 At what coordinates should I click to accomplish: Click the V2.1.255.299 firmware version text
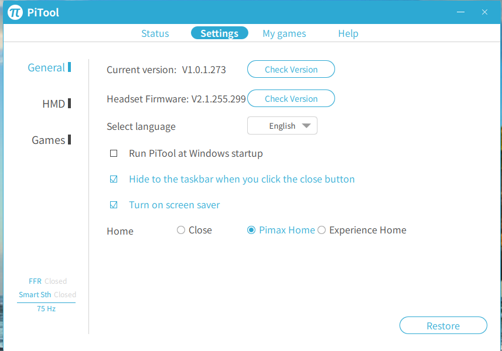pyautogui.click(x=218, y=99)
